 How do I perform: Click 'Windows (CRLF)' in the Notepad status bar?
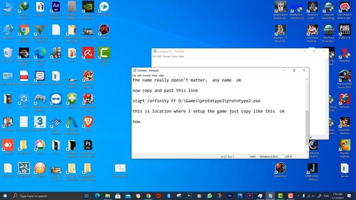coord(269,157)
